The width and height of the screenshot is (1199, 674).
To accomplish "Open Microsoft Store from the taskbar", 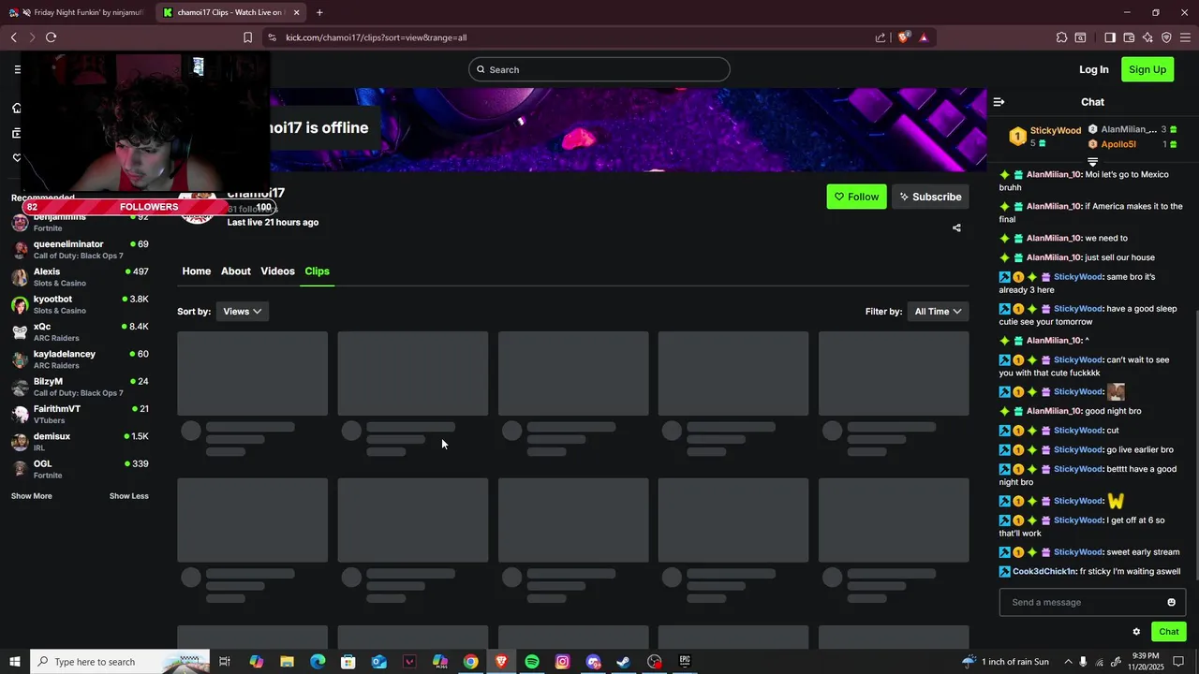I will (348, 662).
